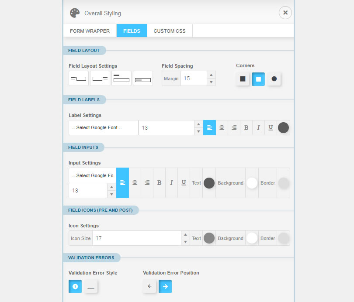The image size is (354, 302).
Task: Open Icon Settings border color swatch
Action: click(x=284, y=238)
